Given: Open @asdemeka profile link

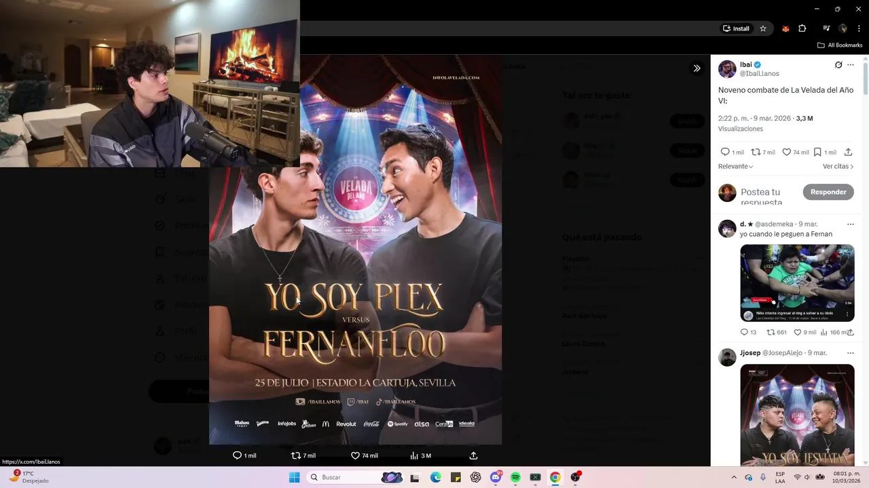Looking at the screenshot, I should pos(774,224).
